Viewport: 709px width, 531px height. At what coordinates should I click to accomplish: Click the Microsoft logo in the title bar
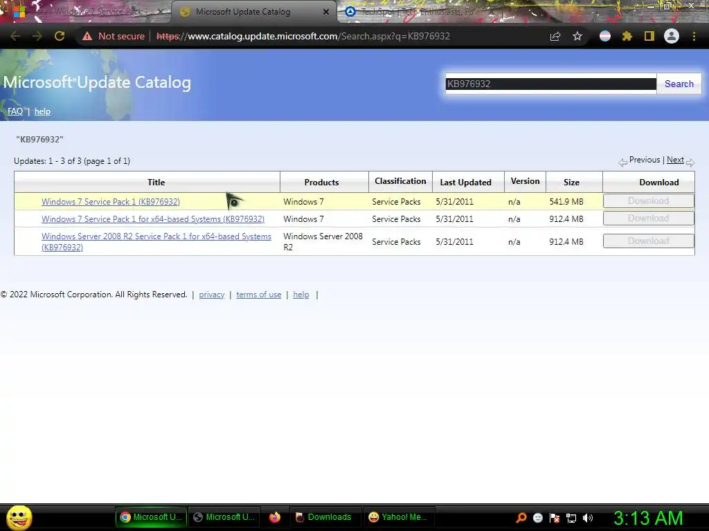point(19,11)
